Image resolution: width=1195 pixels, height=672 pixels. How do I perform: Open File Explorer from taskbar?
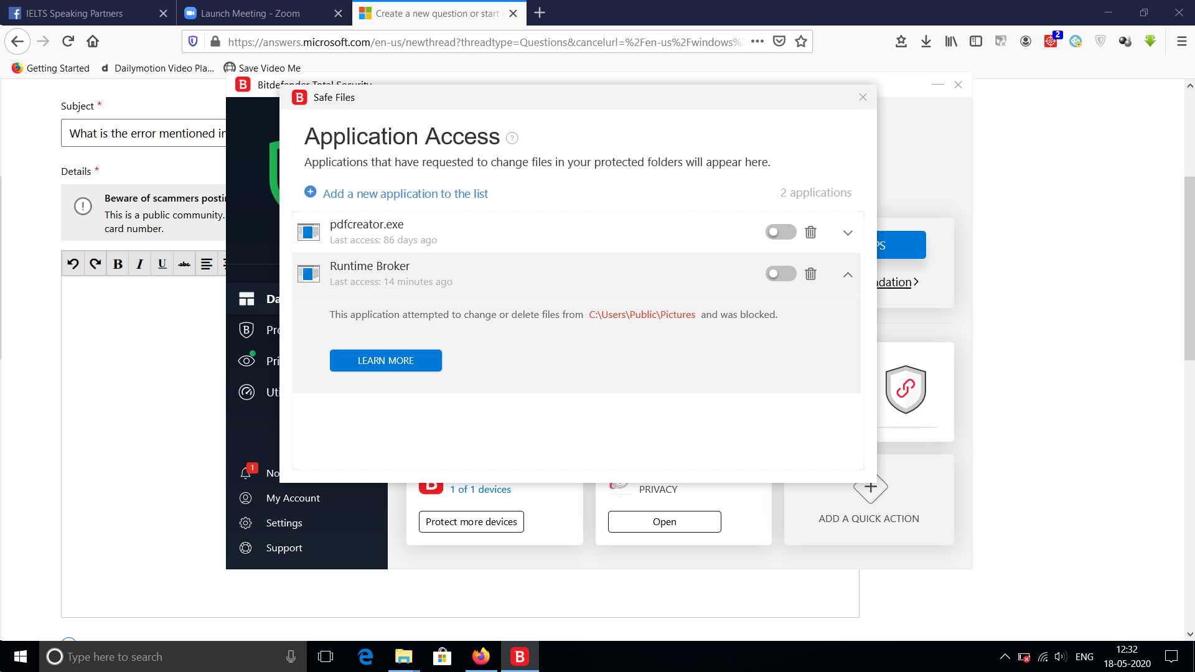(x=404, y=656)
